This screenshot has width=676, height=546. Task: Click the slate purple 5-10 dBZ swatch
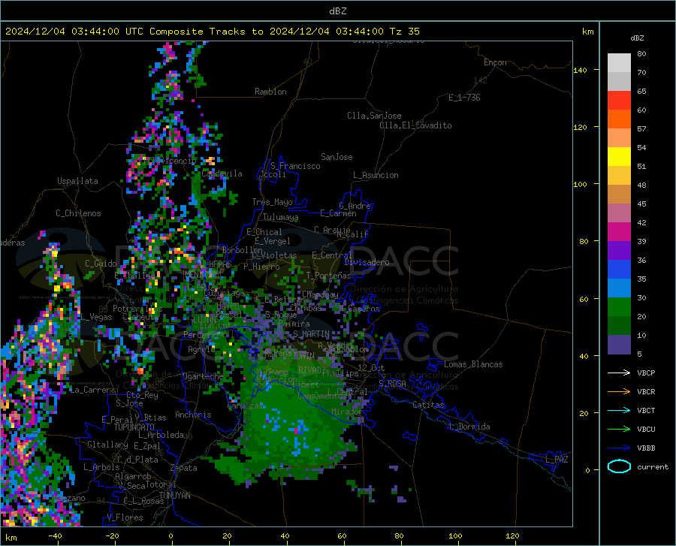point(619,345)
